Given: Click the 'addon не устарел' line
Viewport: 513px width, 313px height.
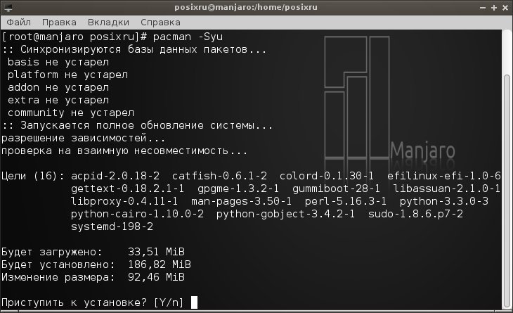Looking at the screenshot, I should click(58, 87).
